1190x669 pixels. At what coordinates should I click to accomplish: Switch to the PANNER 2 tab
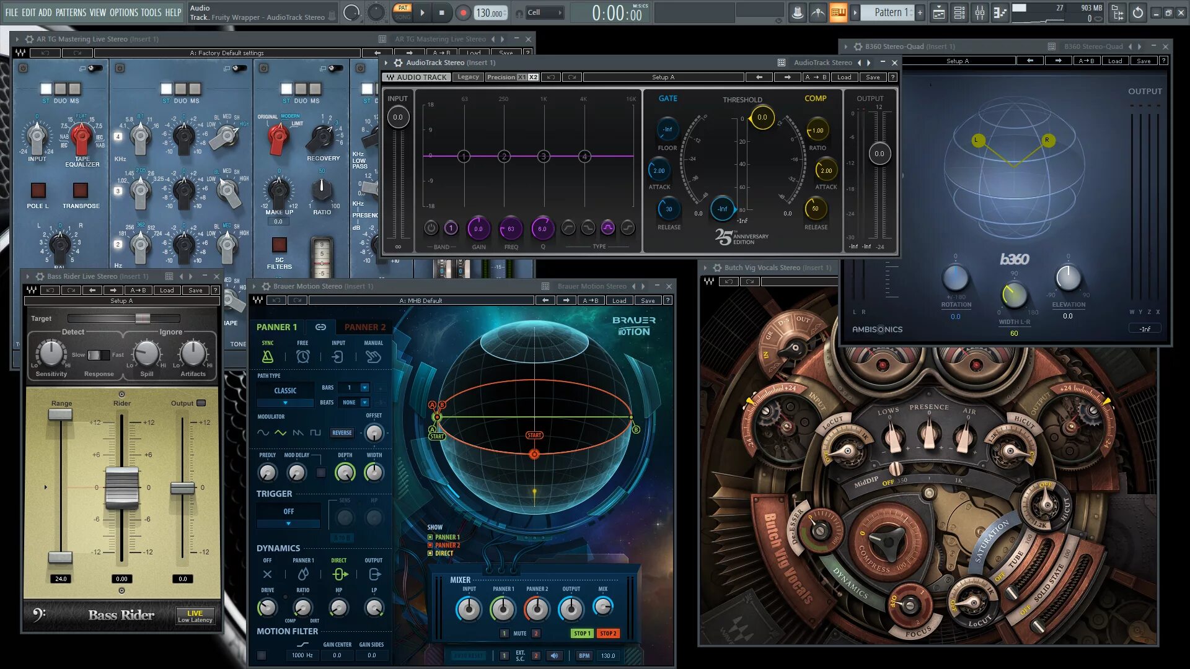[365, 326]
